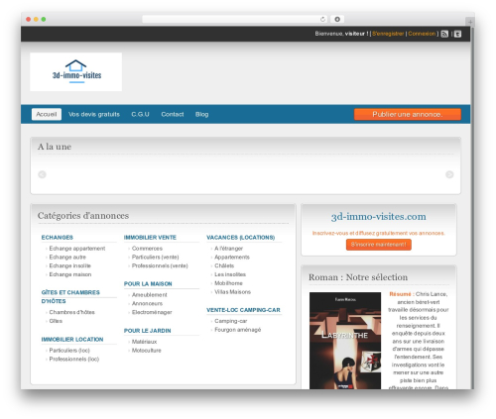Open Vos devis gratuits menu

tap(94, 114)
